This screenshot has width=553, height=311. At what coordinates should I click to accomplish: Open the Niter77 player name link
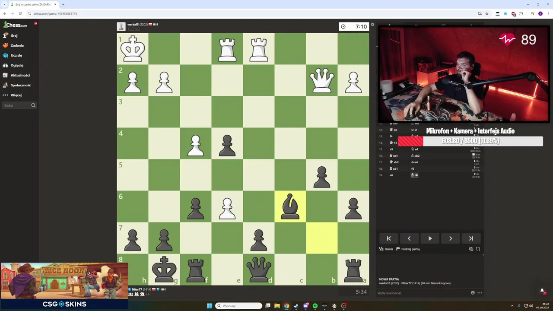137,289
